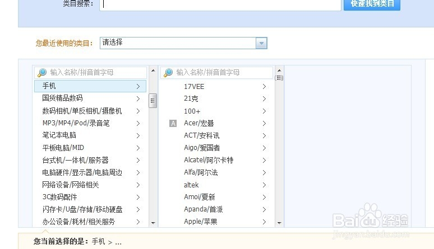Screen dimensions: 434x249
Task: Click left list scroll-up arrow
Action: (153, 71)
